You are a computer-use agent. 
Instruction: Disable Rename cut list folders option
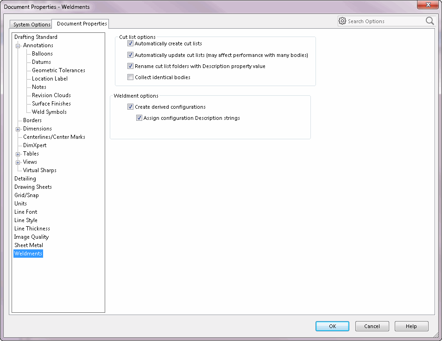point(130,66)
